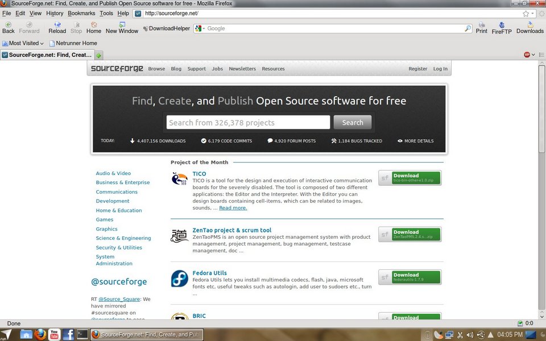
Task: Click the new tab plus icon
Action: click(x=99, y=55)
